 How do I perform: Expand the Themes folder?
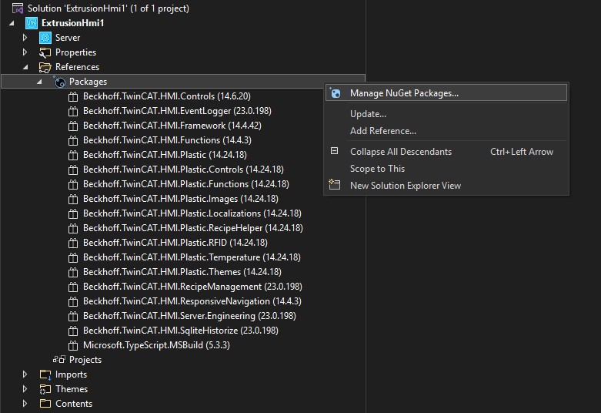(25, 389)
